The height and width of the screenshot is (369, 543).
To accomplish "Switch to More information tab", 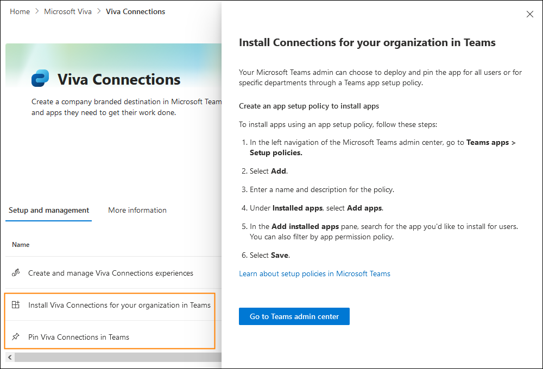I will click(137, 210).
